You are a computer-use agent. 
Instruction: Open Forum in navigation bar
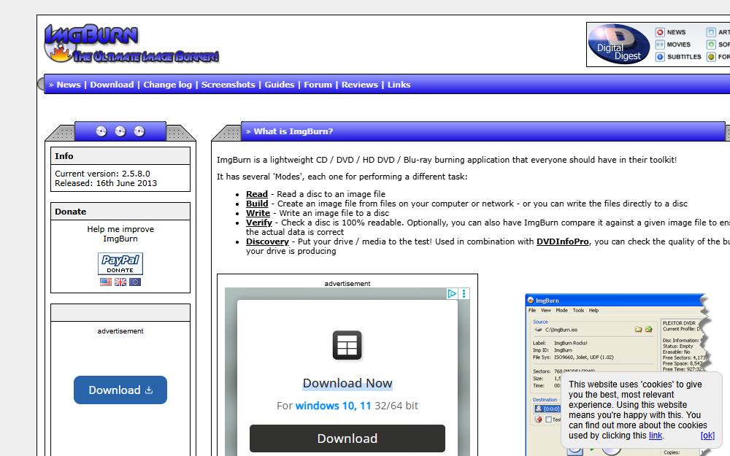tap(318, 85)
